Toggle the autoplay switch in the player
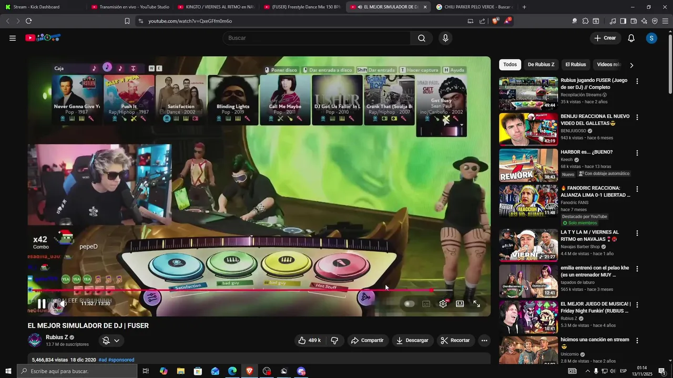The height and width of the screenshot is (378, 673). [x=409, y=303]
